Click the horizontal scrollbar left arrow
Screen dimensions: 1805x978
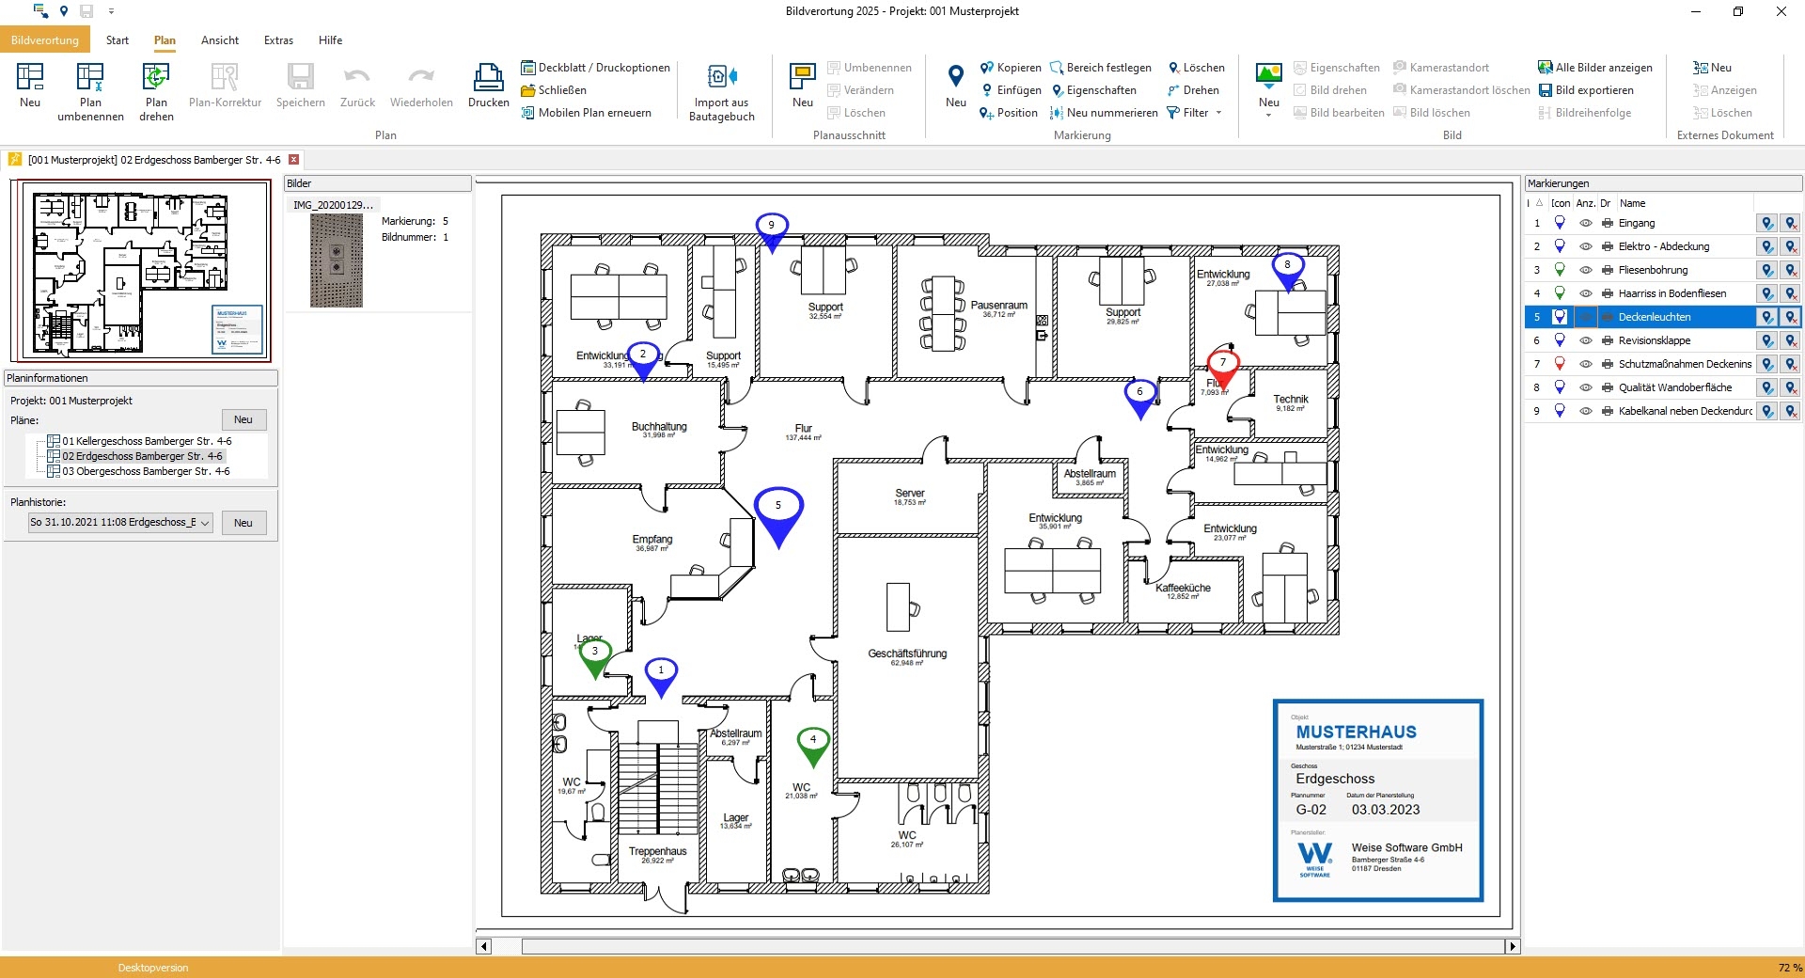tap(484, 946)
